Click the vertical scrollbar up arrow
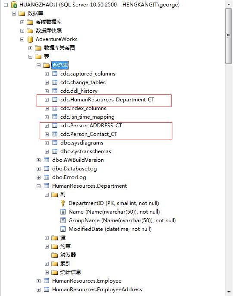234x296 pixels. (229, 4)
